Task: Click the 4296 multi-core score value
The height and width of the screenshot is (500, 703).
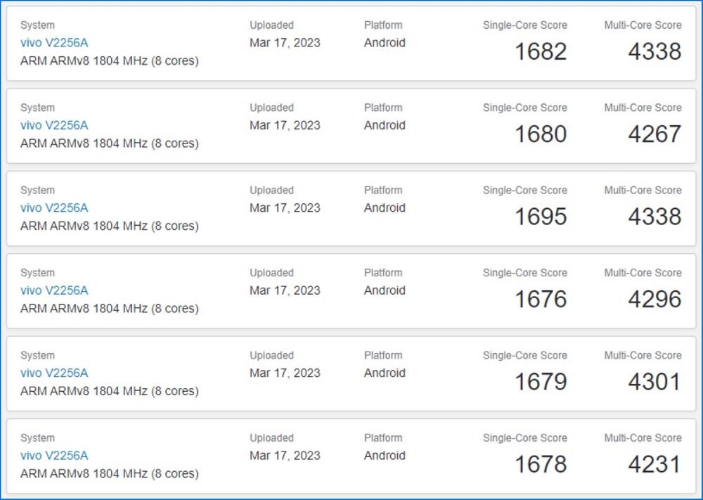Action: pos(654,299)
